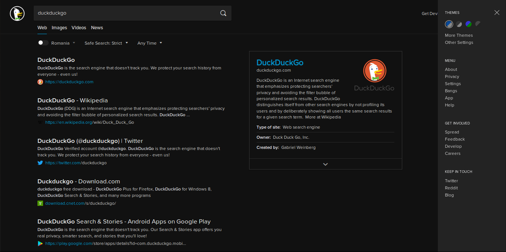The image size is (506, 252).
Task: Click the DuckDuckGo duck logo at top left
Action: tap(16, 14)
